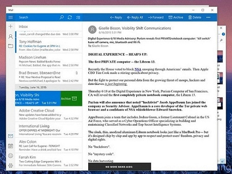232x174 pixels.
Task: Enter selection mode via checklist icon
Action: pyautogui.click(x=78, y=18)
